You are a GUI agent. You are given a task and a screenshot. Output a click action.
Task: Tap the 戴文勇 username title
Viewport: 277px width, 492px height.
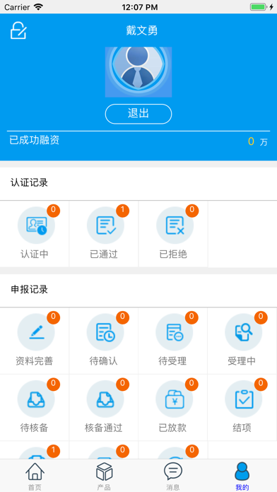[142, 31]
